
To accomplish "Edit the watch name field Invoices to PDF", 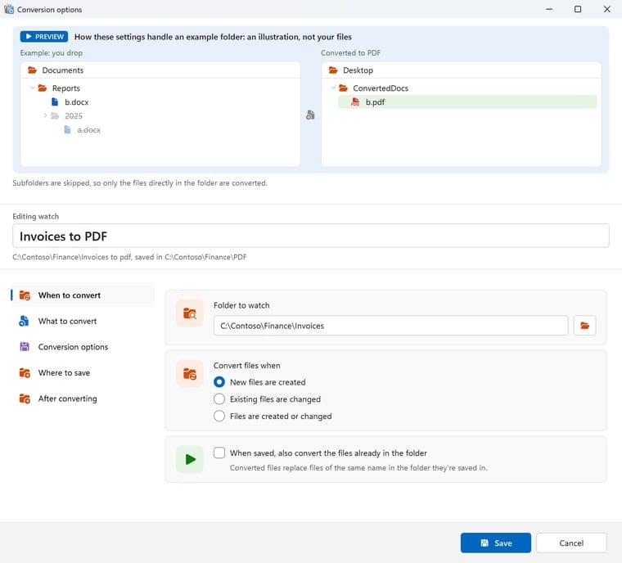I will pos(311,236).
